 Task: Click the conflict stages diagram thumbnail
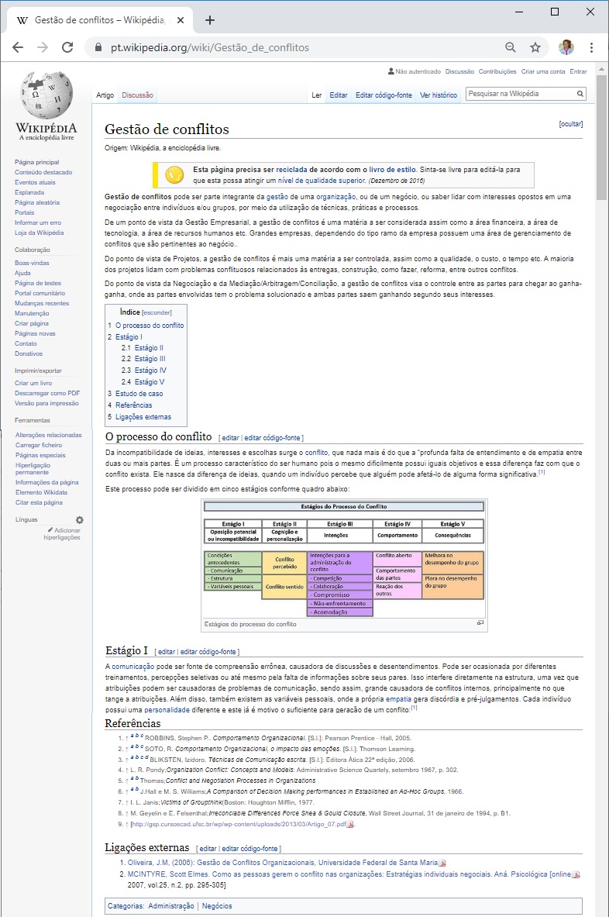tap(343, 559)
